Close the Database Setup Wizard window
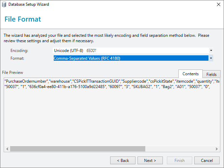The image size is (224, 168). 219,4
